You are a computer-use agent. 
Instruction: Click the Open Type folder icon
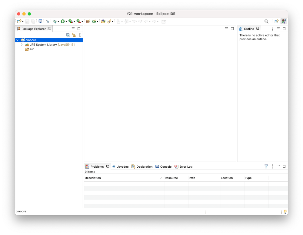coord(103,22)
